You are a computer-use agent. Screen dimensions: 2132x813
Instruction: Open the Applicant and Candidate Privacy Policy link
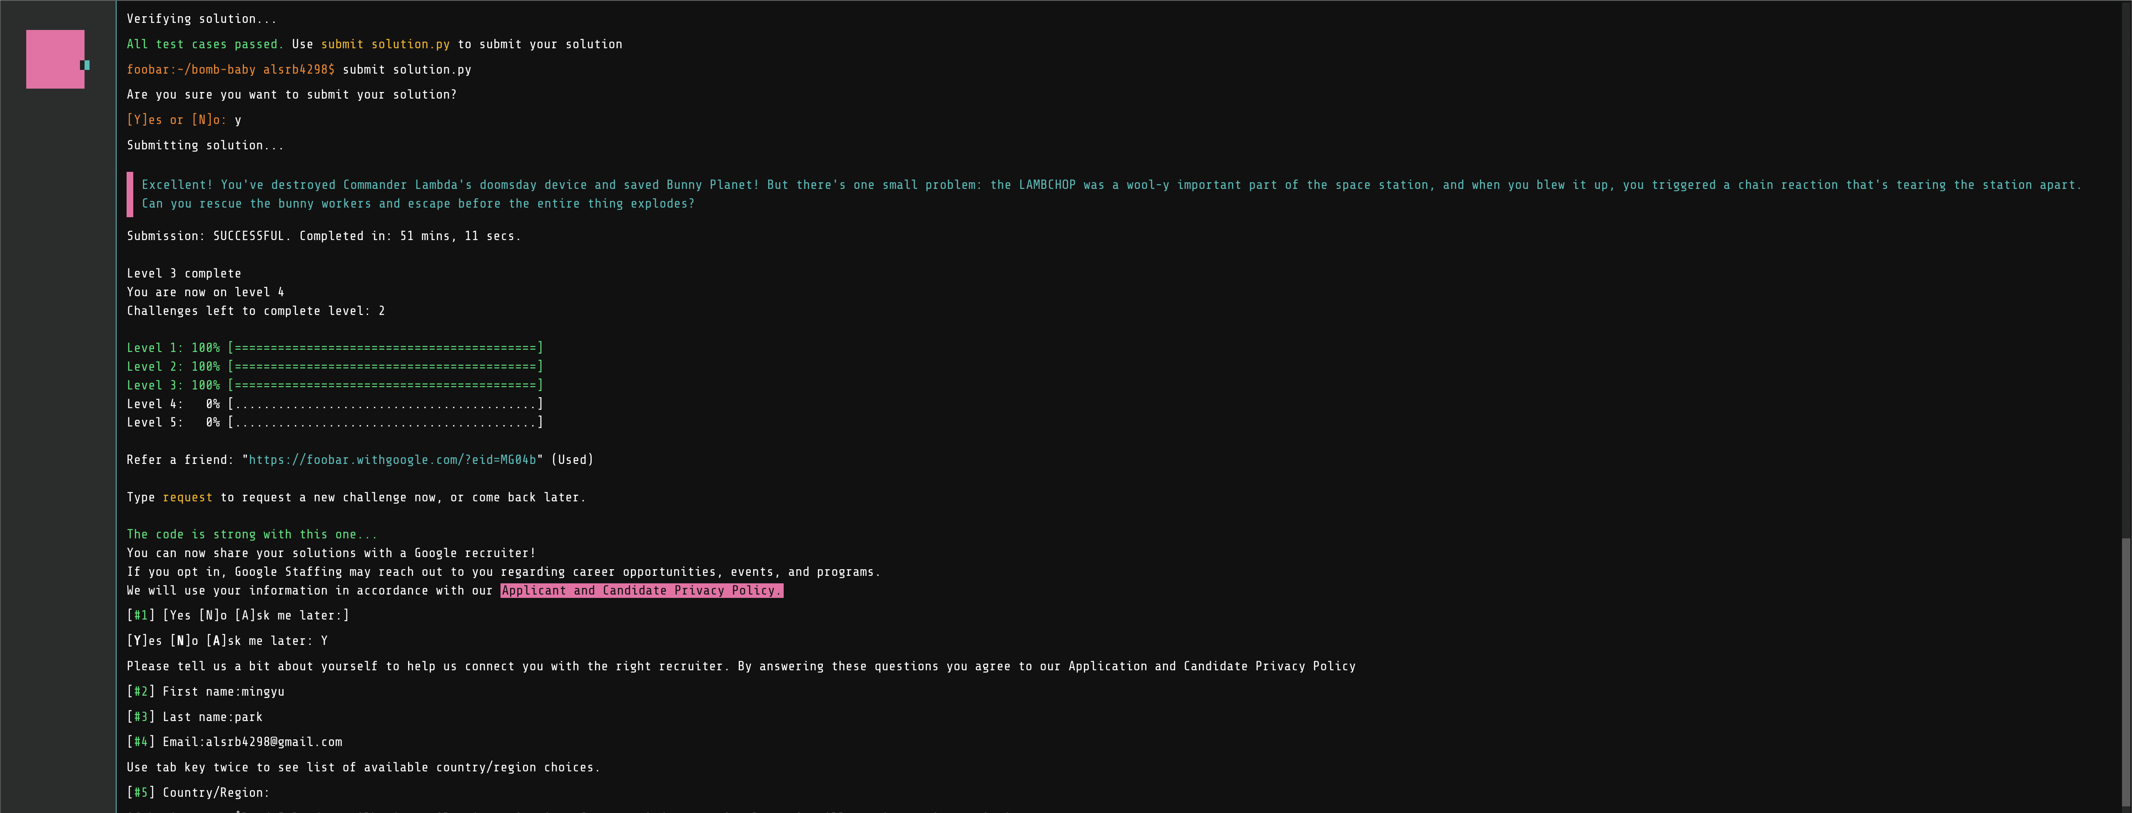coord(640,590)
